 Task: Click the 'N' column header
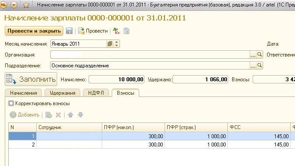coord(22,127)
